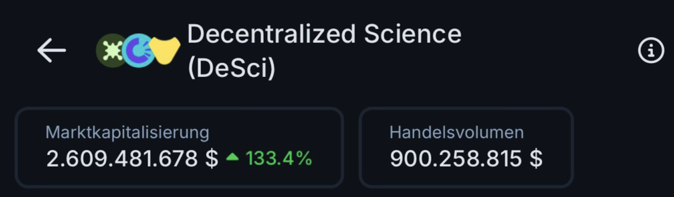Click the green upward triangle indicator
The width and height of the screenshot is (674, 197).
(x=232, y=157)
